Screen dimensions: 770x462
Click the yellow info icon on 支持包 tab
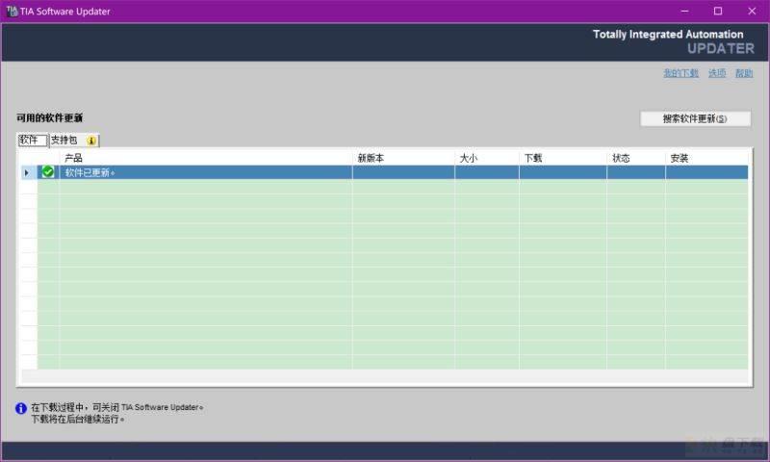[x=91, y=141]
